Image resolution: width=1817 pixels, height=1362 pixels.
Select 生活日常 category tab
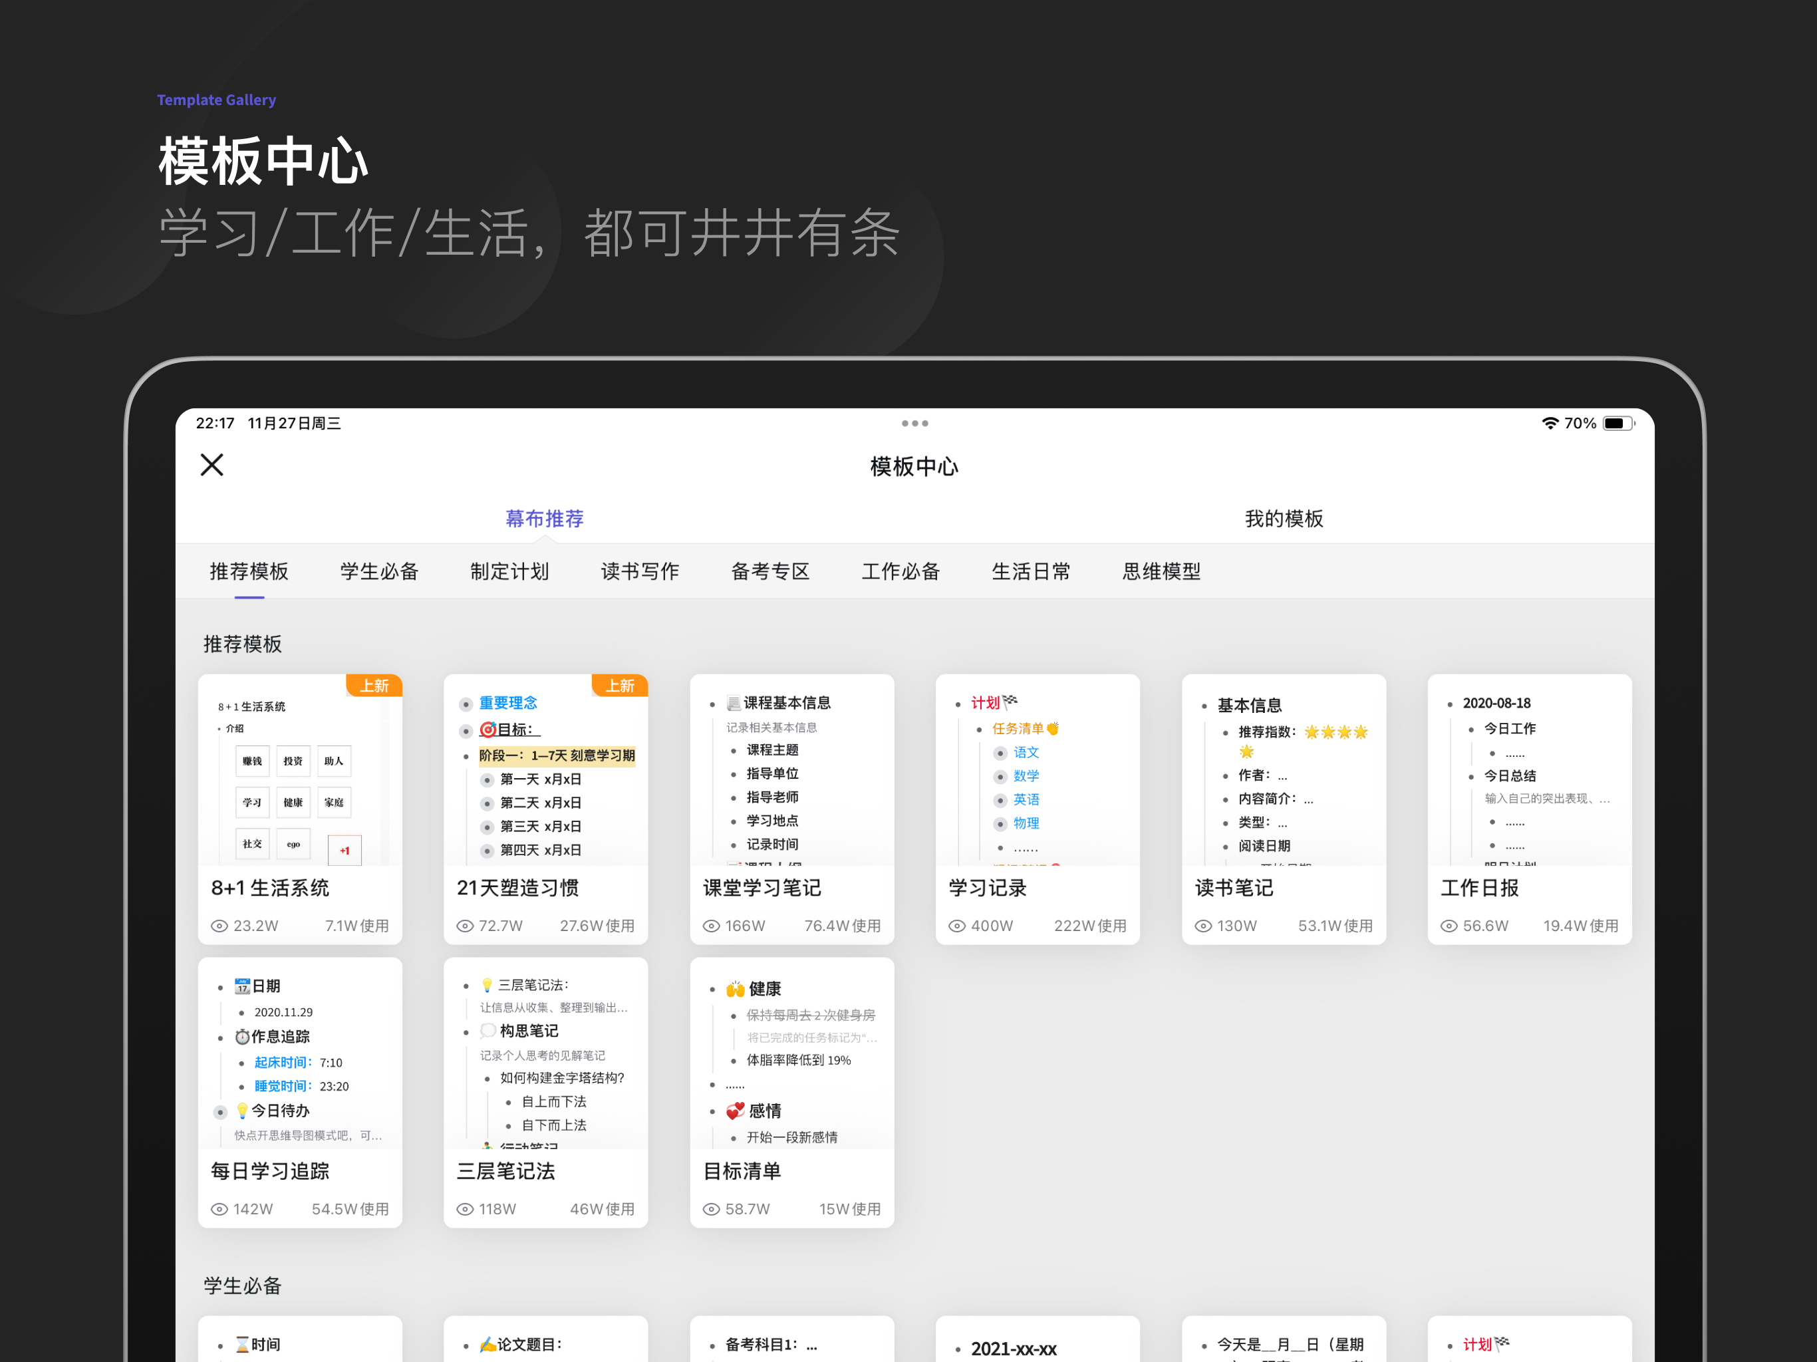click(1031, 571)
